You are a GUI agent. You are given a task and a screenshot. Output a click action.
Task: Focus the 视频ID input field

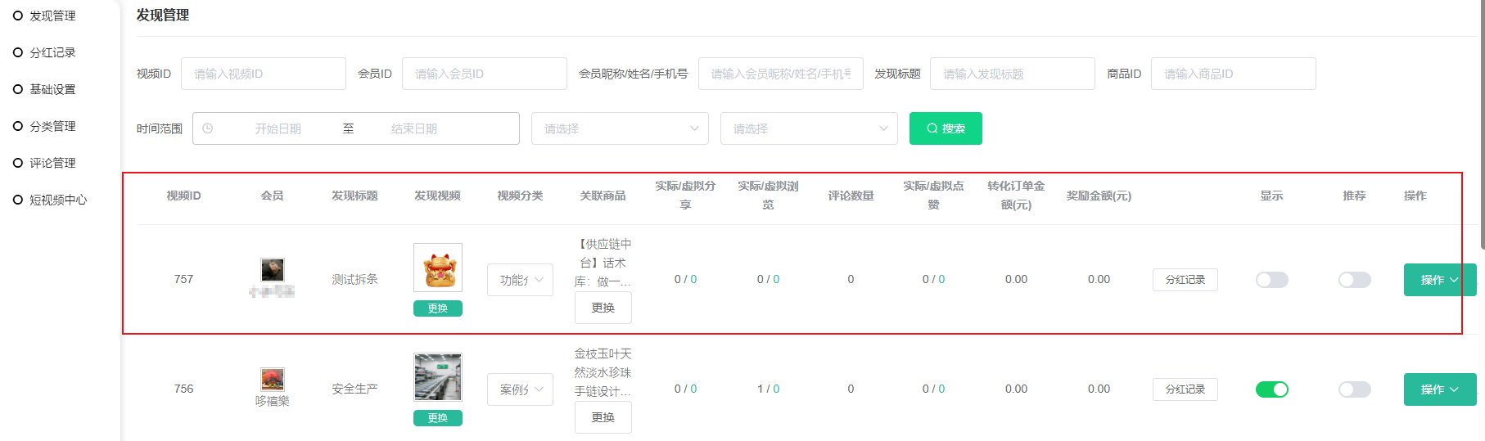[263, 74]
